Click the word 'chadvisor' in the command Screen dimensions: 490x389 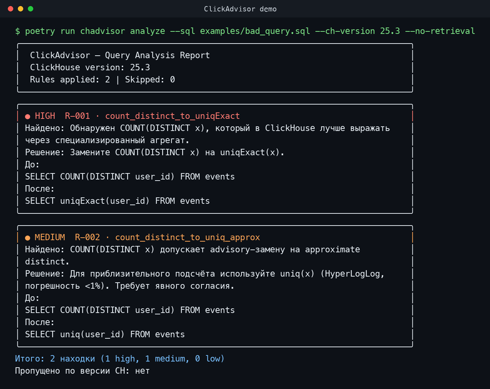pyautogui.click(x=102, y=31)
